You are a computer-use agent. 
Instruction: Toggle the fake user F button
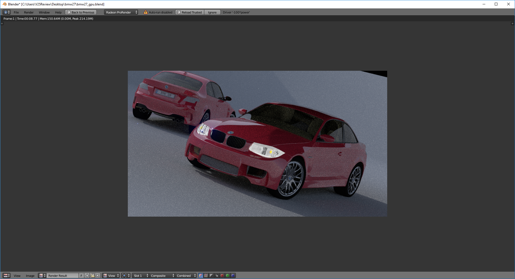(81, 275)
